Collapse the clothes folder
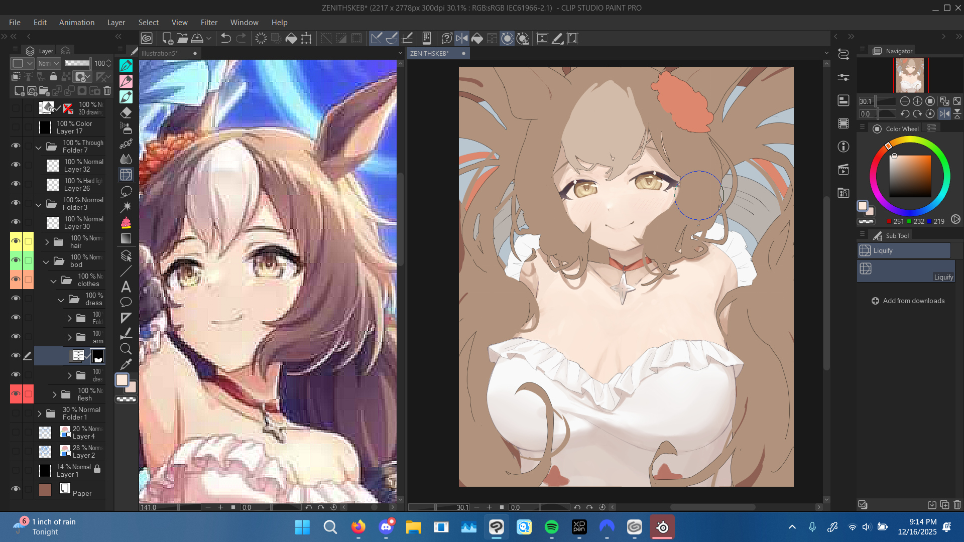This screenshot has width=964, height=542. pyautogui.click(x=54, y=281)
